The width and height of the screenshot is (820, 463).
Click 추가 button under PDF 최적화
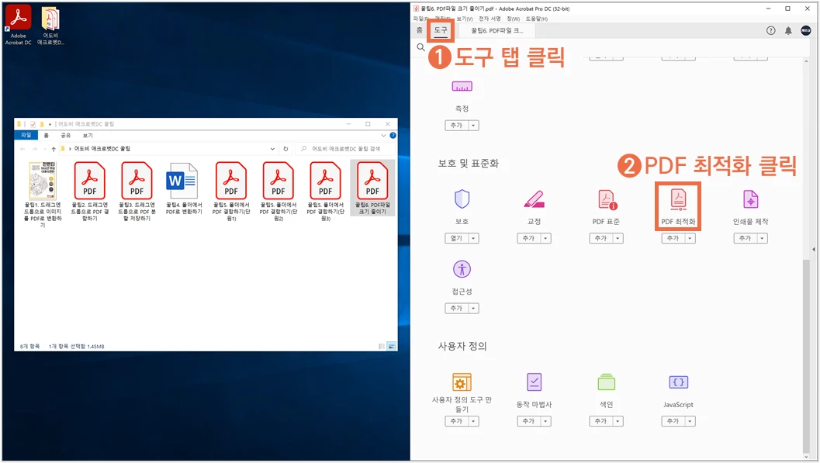pyautogui.click(x=673, y=238)
